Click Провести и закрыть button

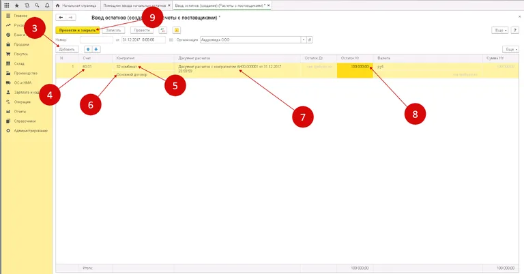77,30
